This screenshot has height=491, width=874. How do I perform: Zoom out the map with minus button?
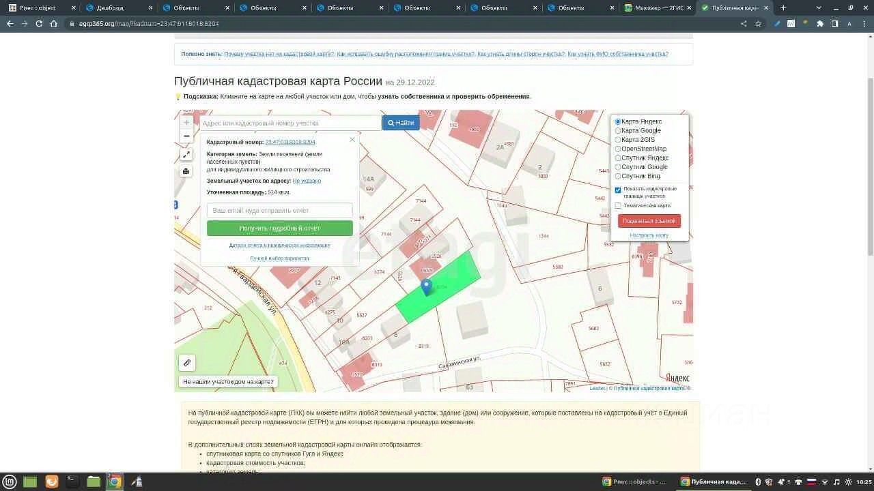[186, 136]
